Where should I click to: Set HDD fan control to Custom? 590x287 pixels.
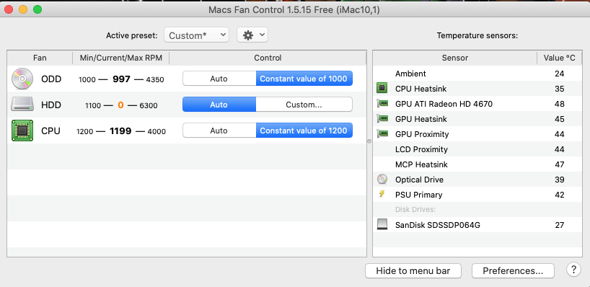click(304, 105)
